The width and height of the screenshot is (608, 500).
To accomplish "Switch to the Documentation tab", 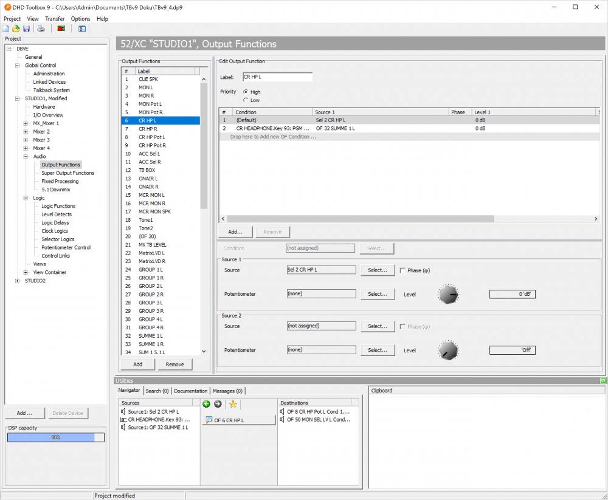I will (x=190, y=391).
